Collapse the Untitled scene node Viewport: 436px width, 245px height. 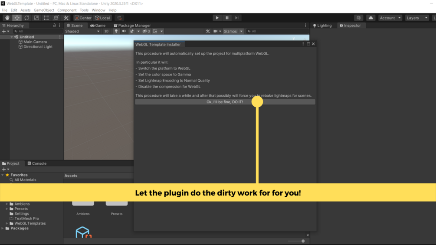pyautogui.click(x=12, y=37)
